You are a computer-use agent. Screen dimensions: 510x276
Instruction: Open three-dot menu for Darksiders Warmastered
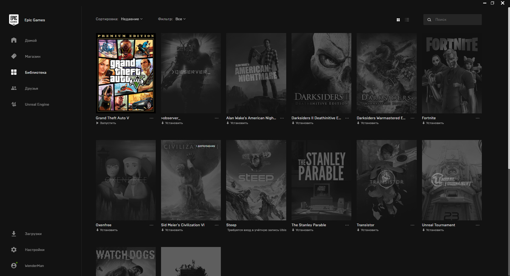[x=413, y=118]
